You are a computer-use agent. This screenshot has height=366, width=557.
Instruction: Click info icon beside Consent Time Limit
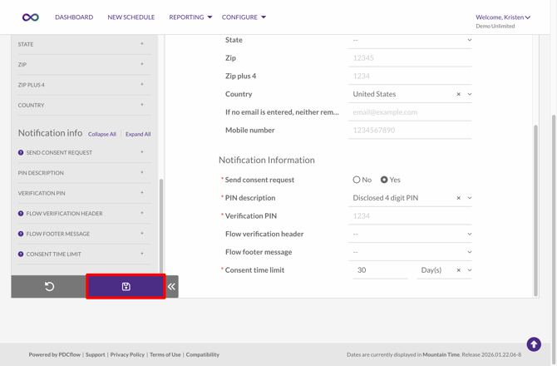21,254
